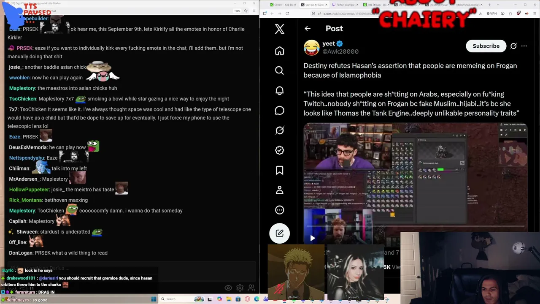The image size is (540, 304).
Task: Open the Explore search icon in X sidebar
Action: point(279,71)
